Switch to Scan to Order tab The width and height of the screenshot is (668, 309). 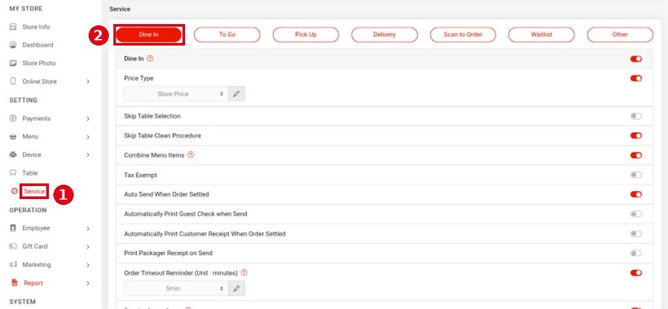[463, 34]
